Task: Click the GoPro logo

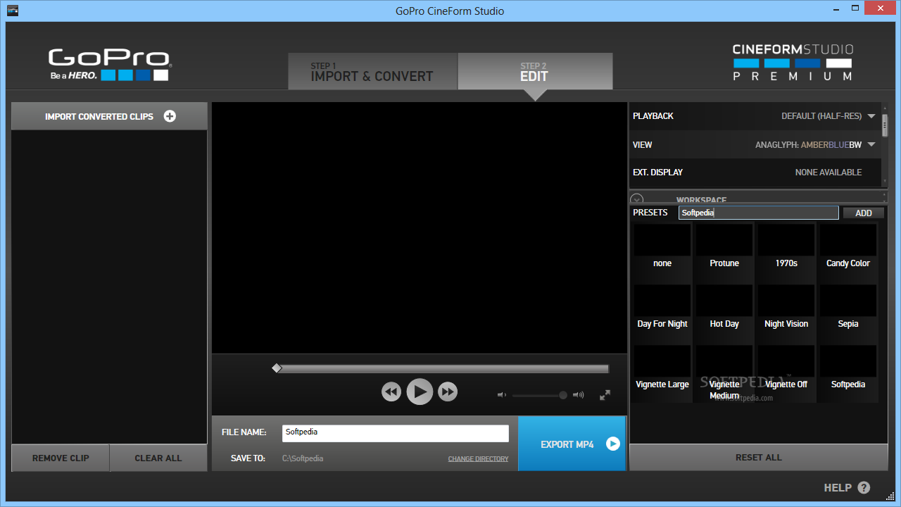Action: click(109, 64)
